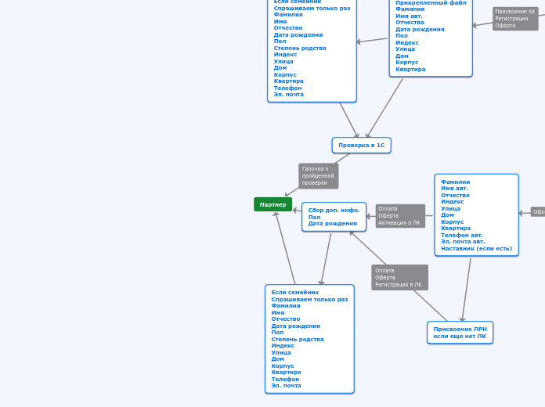Click 'Отчество' in the node with 'Прикрепленный файл'
The image size is (545, 407).
click(x=410, y=22)
